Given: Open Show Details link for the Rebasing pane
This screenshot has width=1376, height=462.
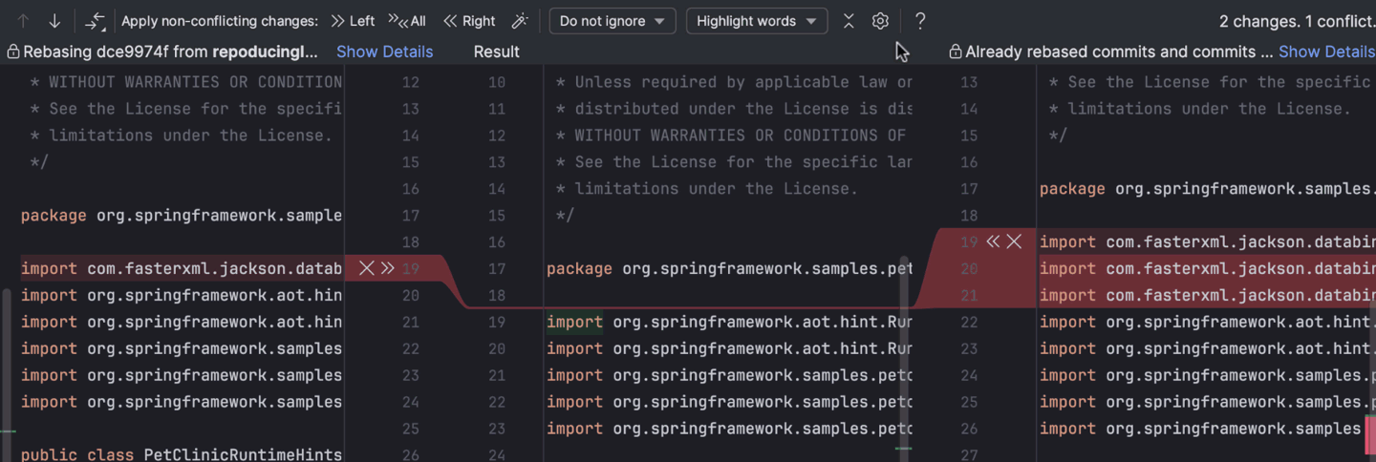Looking at the screenshot, I should coord(384,52).
